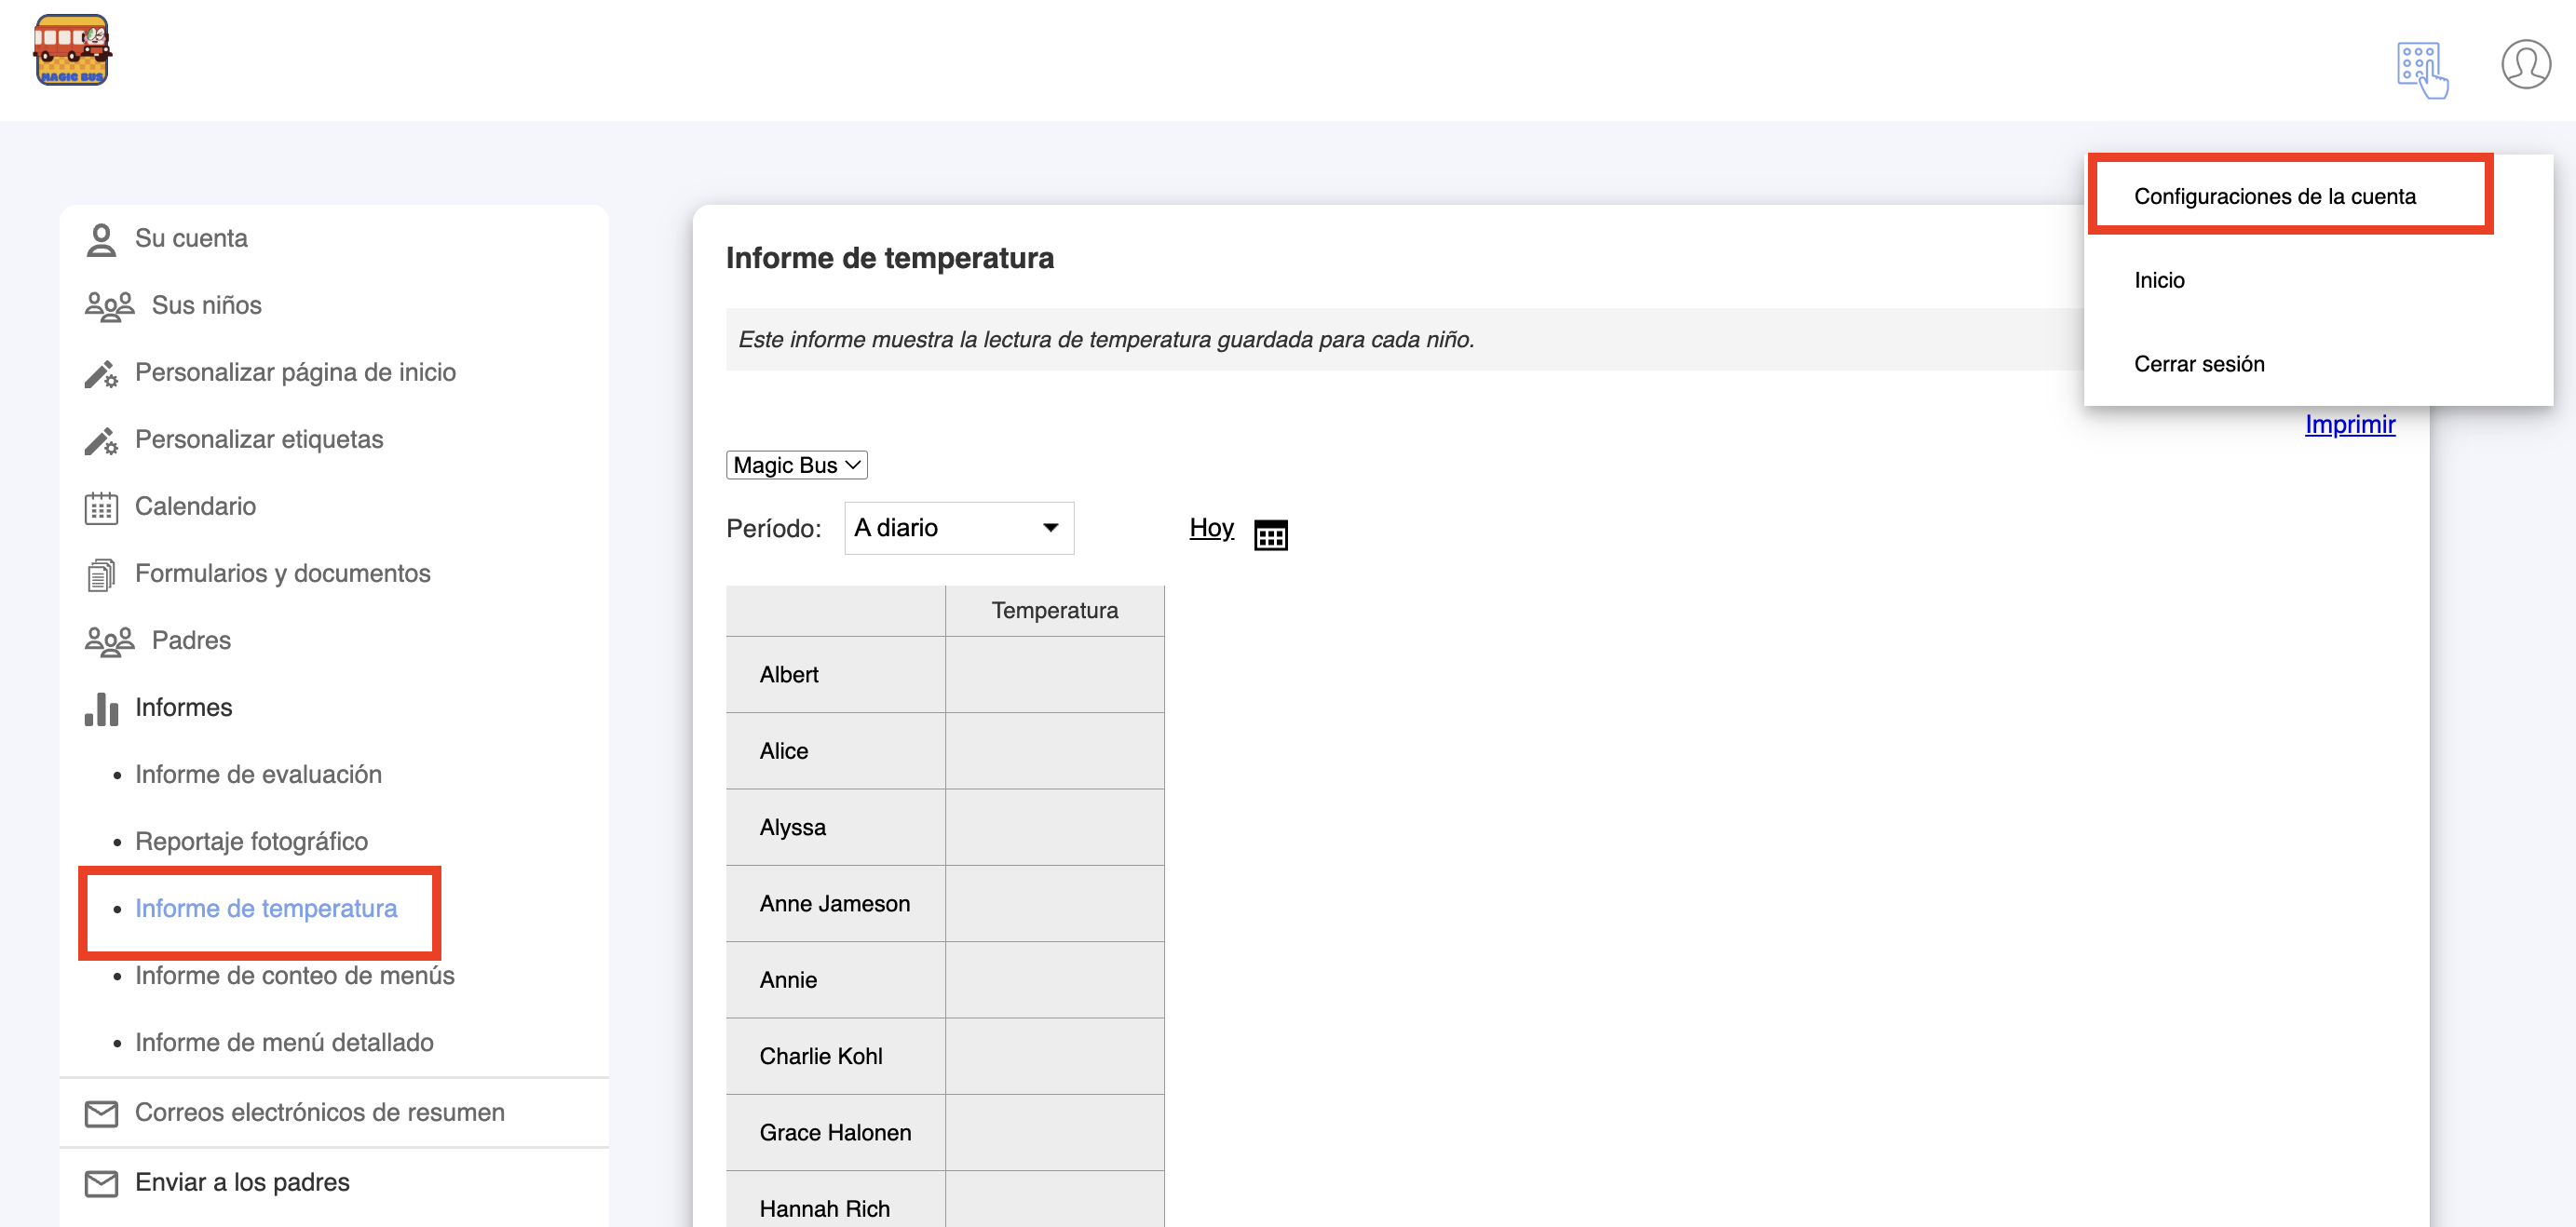This screenshot has height=1227, width=2576.
Task: Click the Magic Bus logo icon
Action: coord(72,50)
